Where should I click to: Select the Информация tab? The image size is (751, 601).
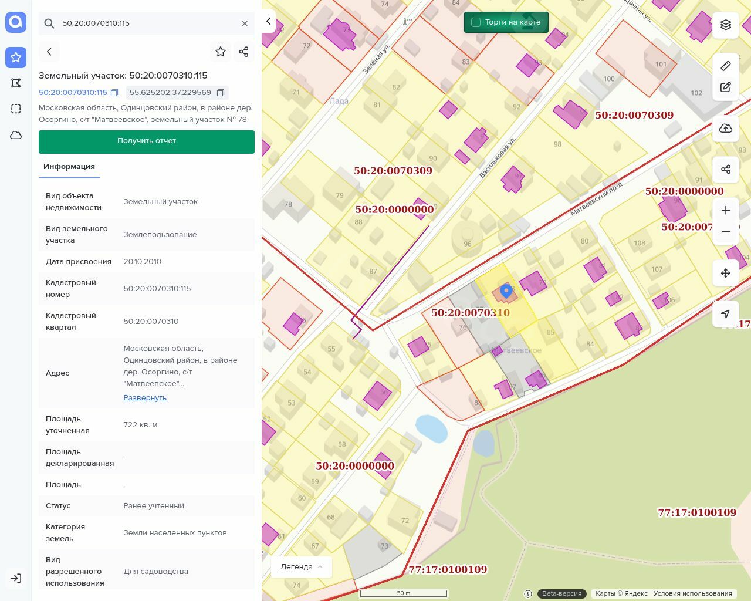[69, 167]
